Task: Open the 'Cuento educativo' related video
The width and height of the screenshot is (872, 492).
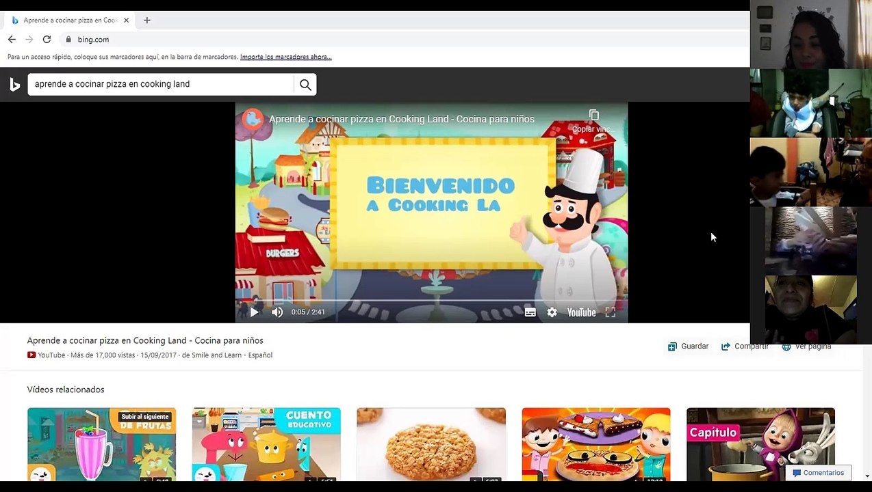Action: pyautogui.click(x=266, y=445)
